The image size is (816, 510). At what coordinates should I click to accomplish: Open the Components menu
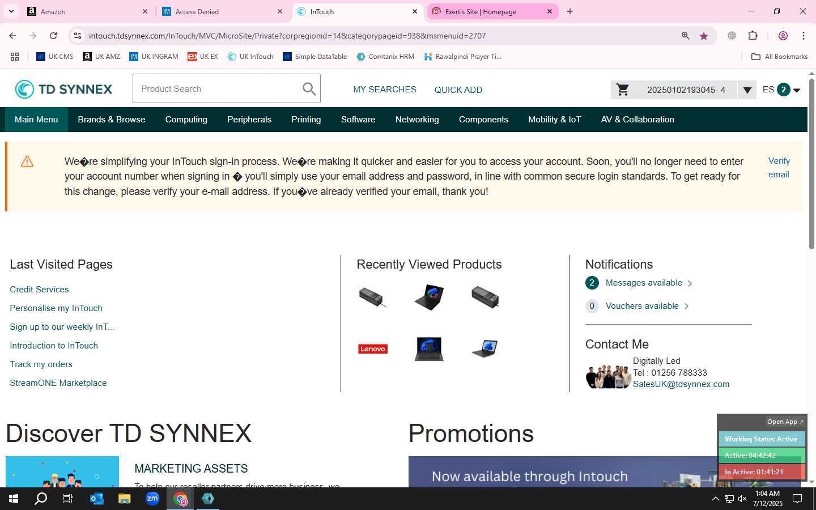(x=483, y=120)
